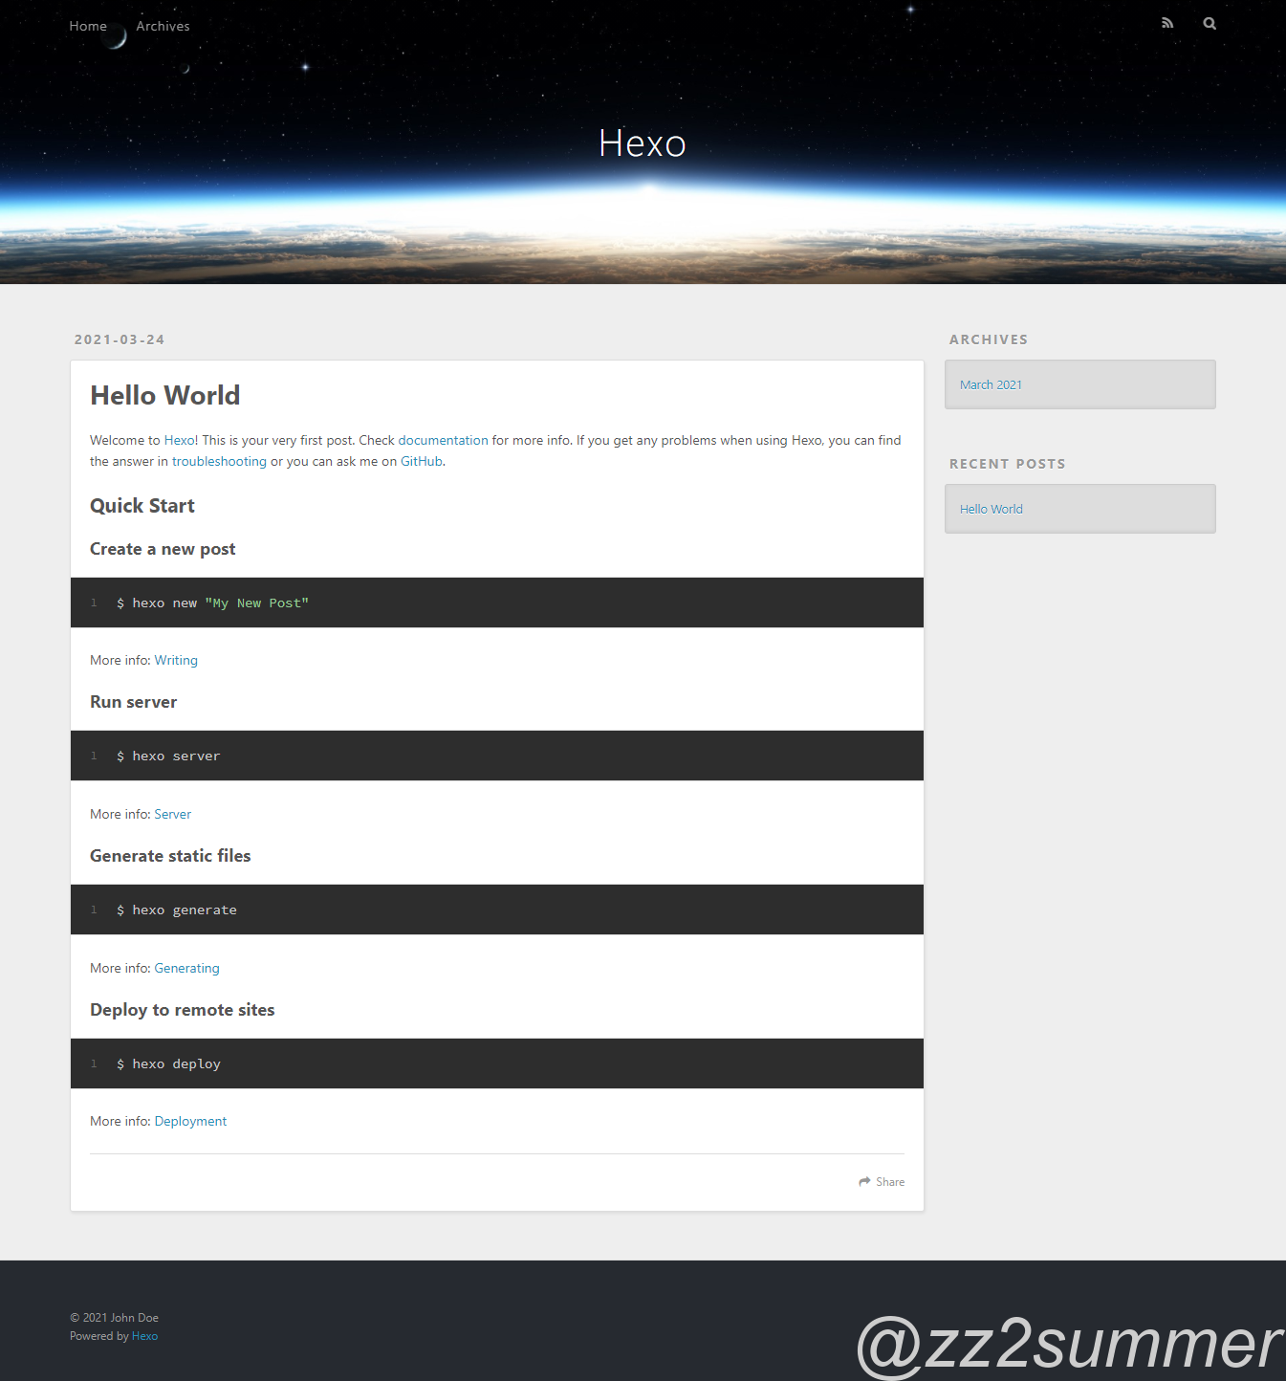Viewport: 1286px width, 1381px height.
Task: Open the Hello World post title
Action: coord(164,395)
